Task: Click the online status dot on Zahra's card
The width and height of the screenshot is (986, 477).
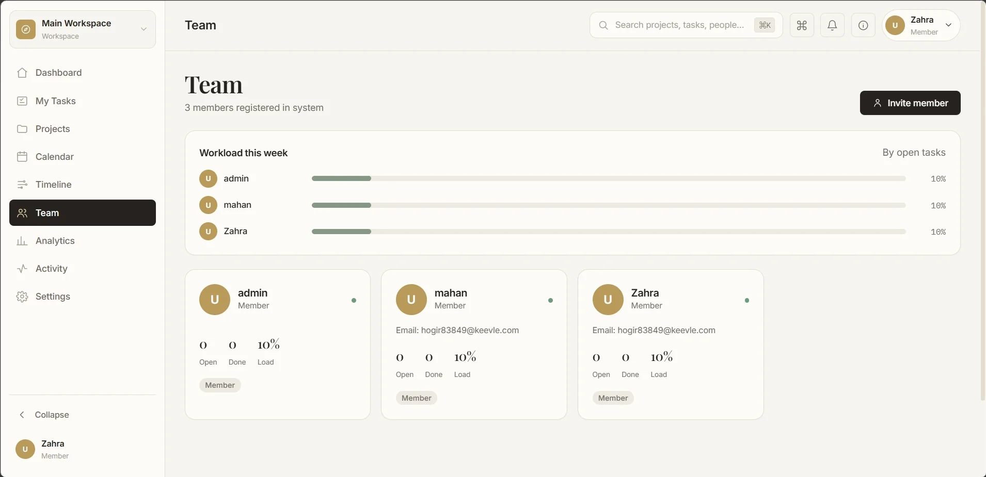Action: [x=747, y=300]
